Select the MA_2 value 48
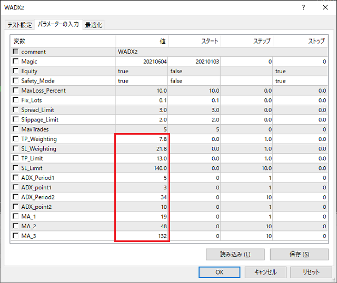The height and width of the screenshot is (283, 337). pyautogui.click(x=142, y=226)
